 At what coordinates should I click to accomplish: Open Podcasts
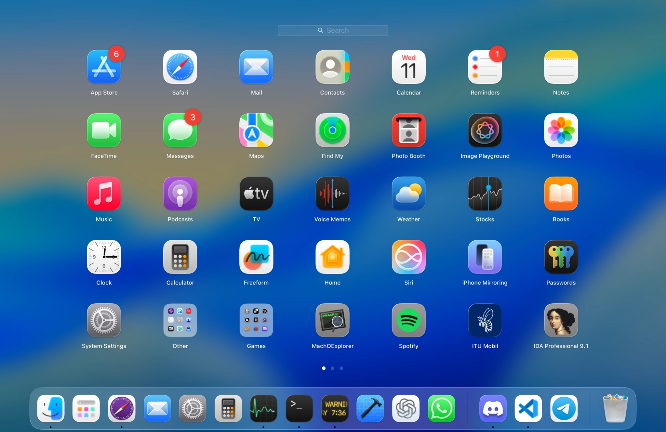click(x=180, y=194)
